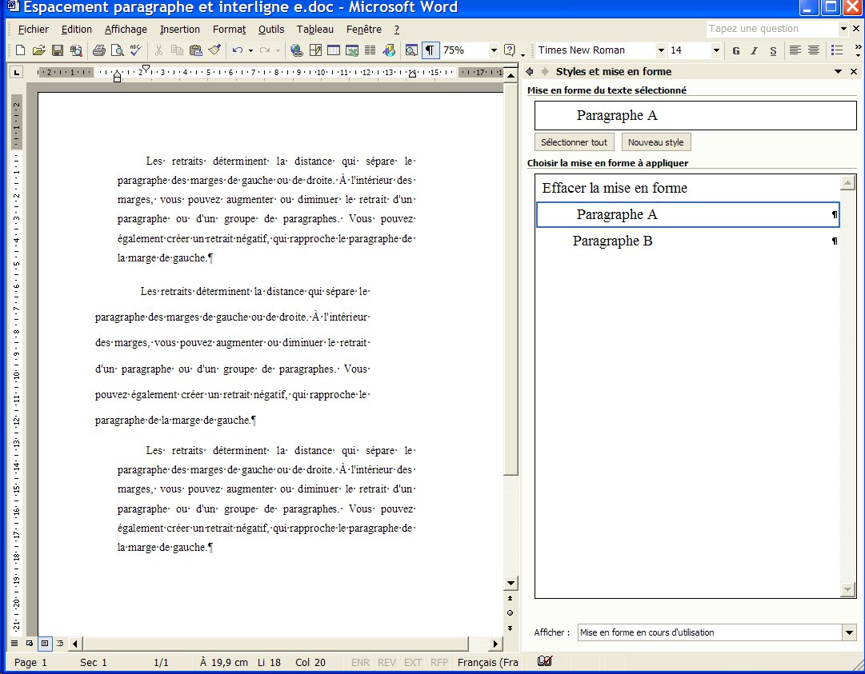Open the zoom percentage dropdown

tap(494, 50)
